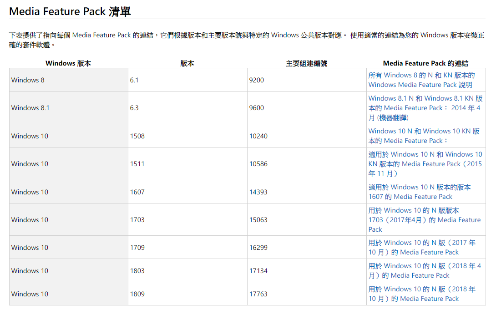Select version cell 1511
491x310 pixels.
[187, 164]
